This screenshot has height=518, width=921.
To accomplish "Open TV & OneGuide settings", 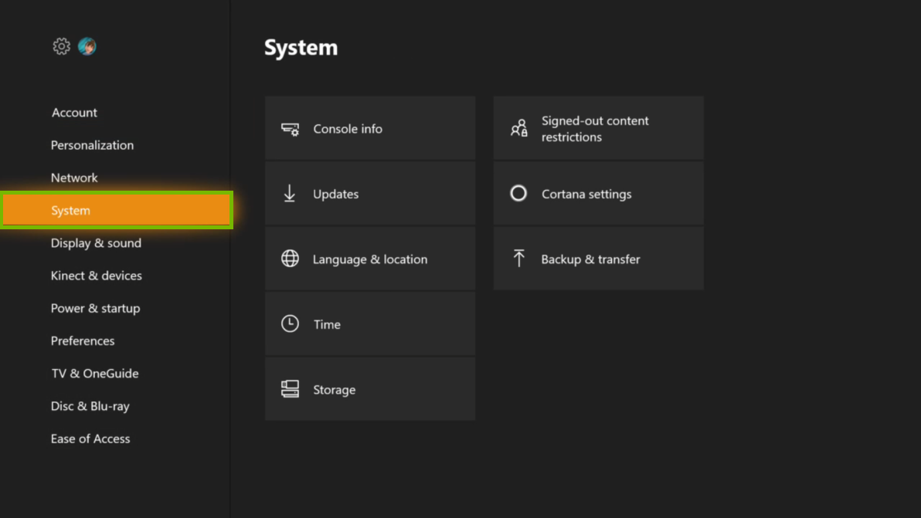I will (95, 373).
